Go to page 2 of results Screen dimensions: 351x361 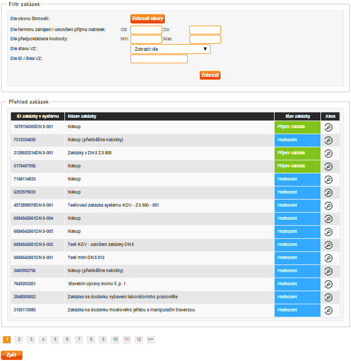coord(19,339)
